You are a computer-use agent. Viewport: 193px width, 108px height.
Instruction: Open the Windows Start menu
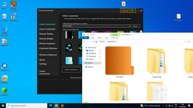pyautogui.click(x=3, y=105)
